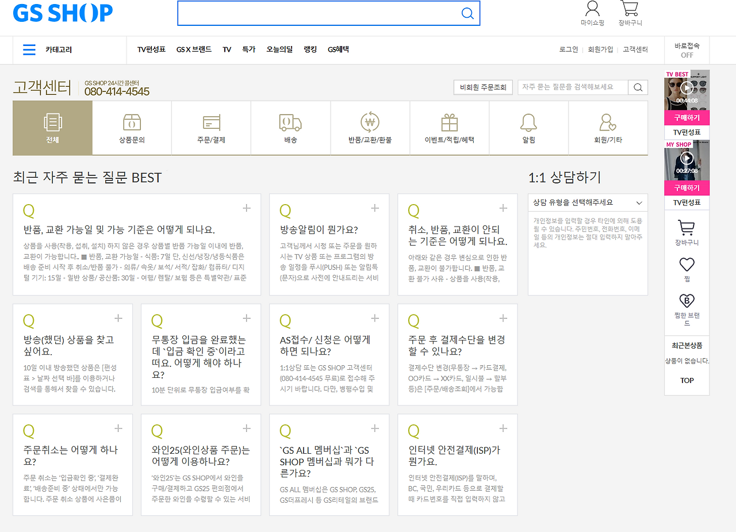The width and height of the screenshot is (736, 532).
Task: Click 구매하기 under TV BEST
Action: tap(687, 118)
